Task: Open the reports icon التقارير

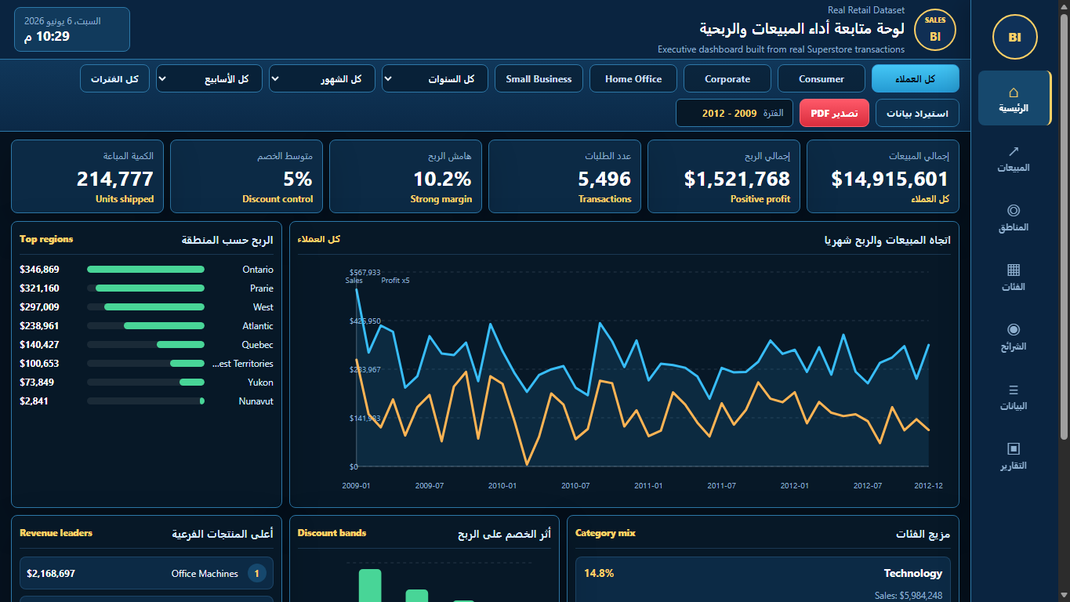Action: (1014, 455)
